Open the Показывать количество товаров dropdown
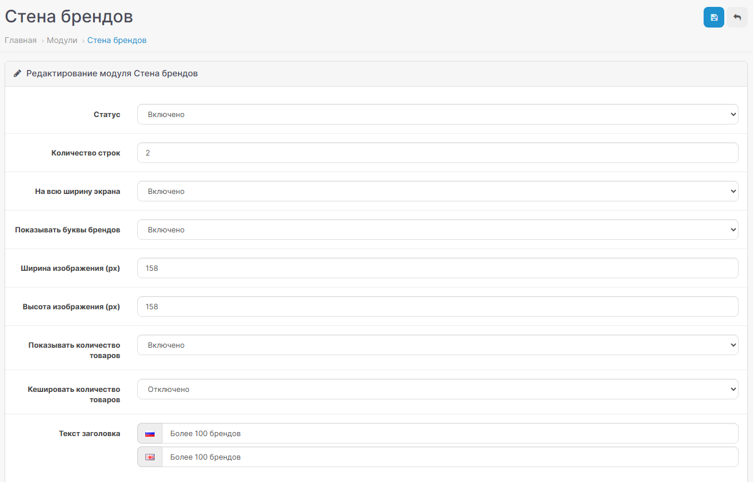Viewport: 753px width, 482px height. [437, 345]
